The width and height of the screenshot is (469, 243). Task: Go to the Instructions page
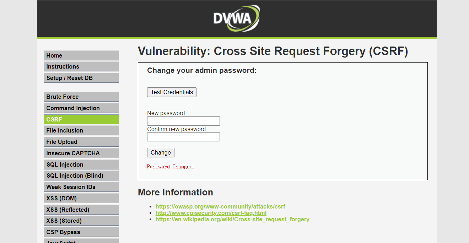coord(81,66)
